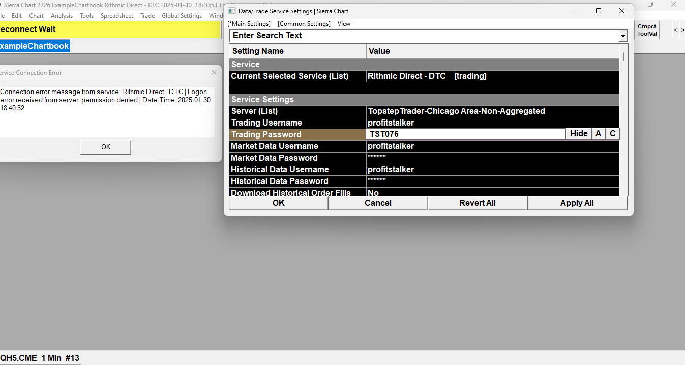Open the Trade menu
Image resolution: width=685 pixels, height=365 pixels.
tap(147, 16)
